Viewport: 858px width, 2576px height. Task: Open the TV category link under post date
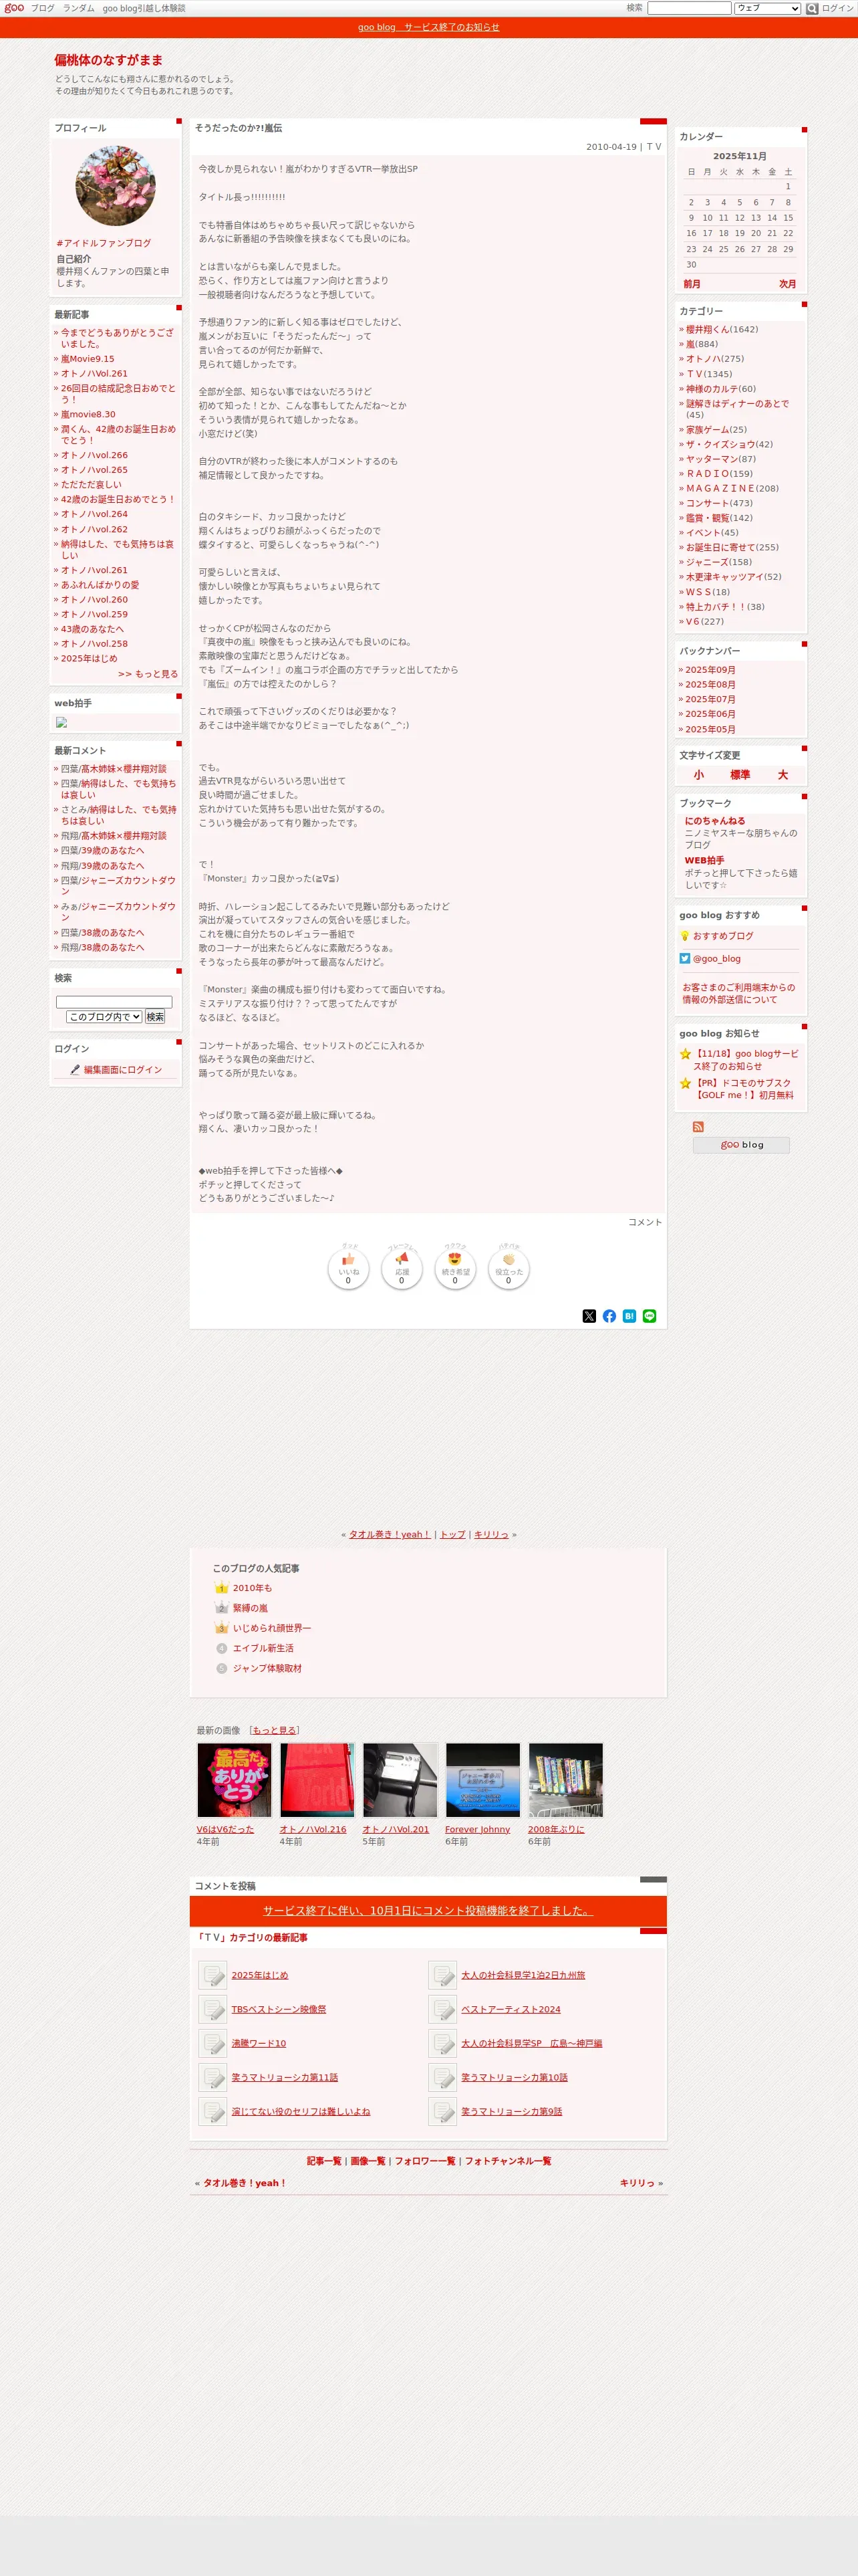(654, 147)
